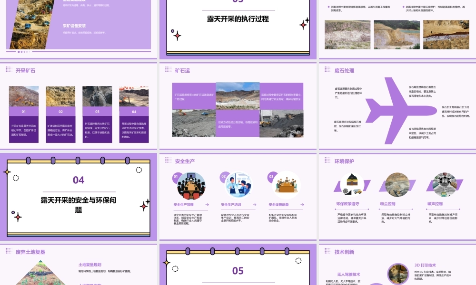Select the 05 section slide thumbnail

238,265
